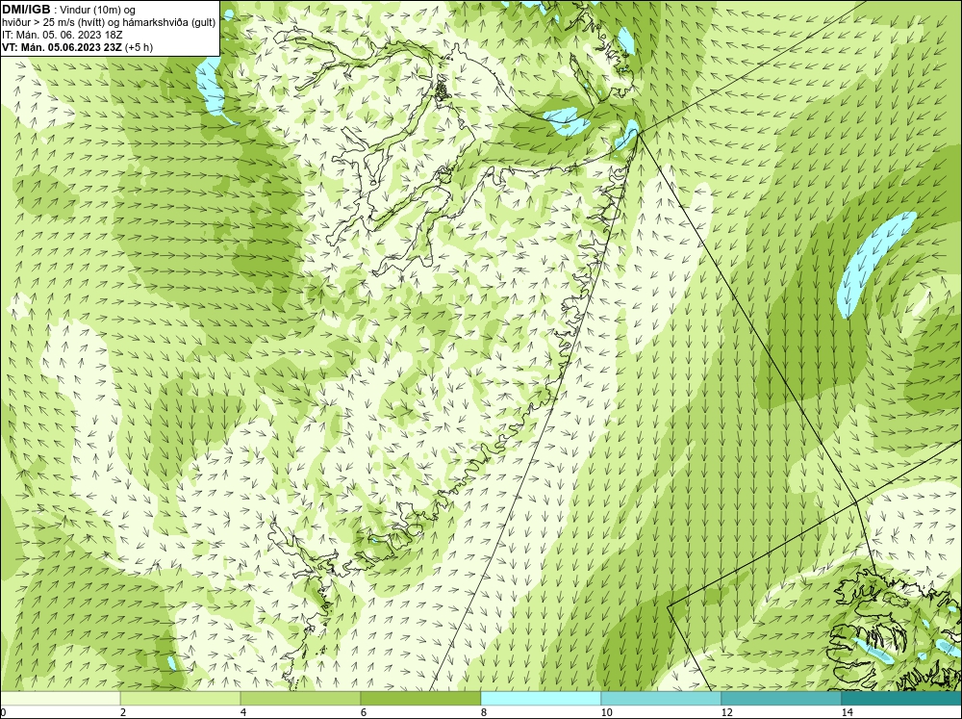Viewport: 962px width, 719px height.
Task: Click the 'VT: Mán. 05.06.2023 23Z' line
Action: (78, 47)
